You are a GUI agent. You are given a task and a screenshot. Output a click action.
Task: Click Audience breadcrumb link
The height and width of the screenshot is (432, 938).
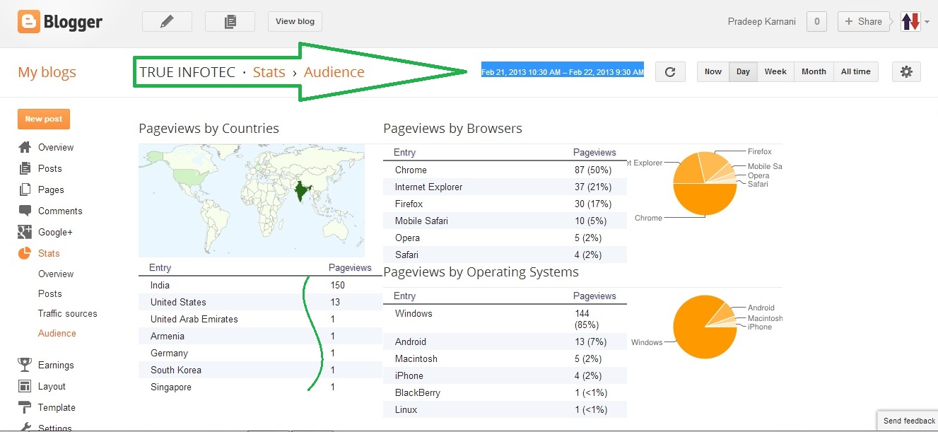[334, 72]
